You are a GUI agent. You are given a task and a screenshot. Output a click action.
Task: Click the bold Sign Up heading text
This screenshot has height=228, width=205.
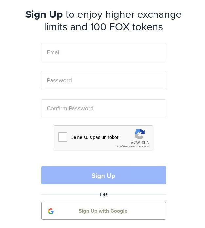pos(44,15)
